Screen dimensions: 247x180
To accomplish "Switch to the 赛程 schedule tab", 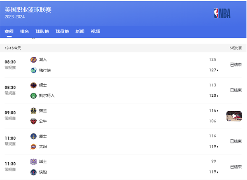I will [x=9, y=31].
